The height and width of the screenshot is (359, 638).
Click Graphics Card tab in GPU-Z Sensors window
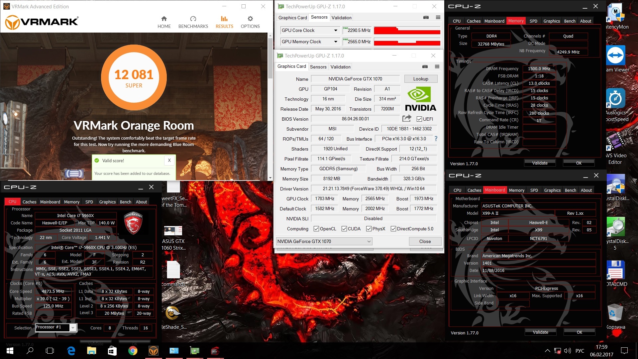point(292,18)
